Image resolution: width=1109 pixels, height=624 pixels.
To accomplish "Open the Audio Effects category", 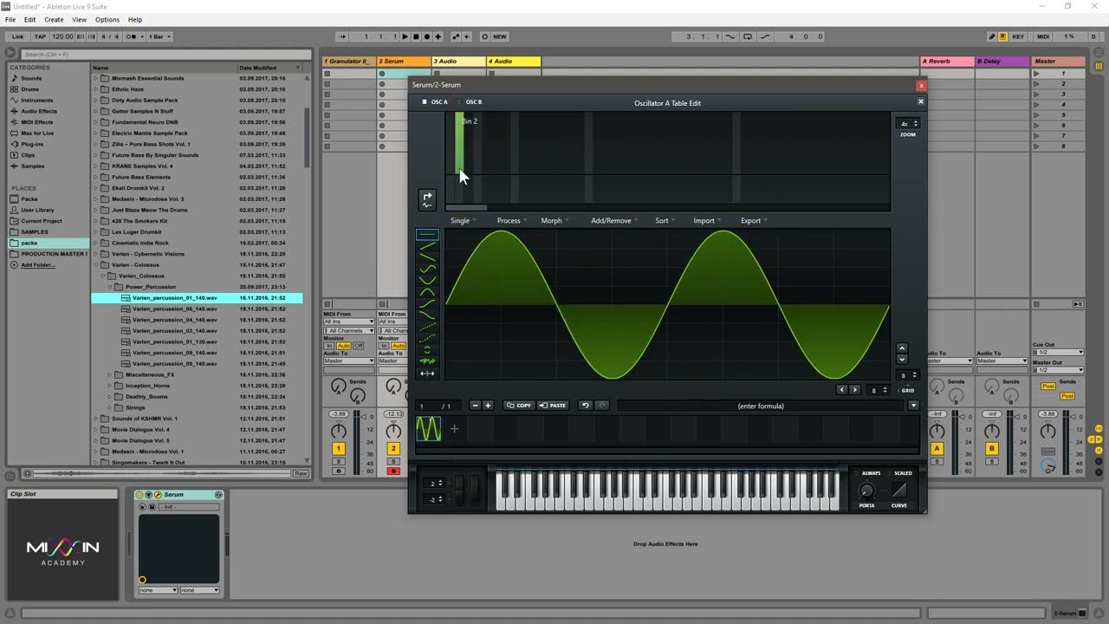I will click(38, 111).
